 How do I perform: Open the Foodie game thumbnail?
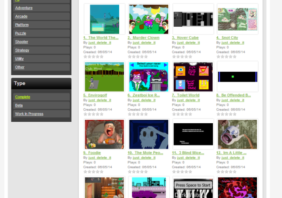tap(104, 134)
